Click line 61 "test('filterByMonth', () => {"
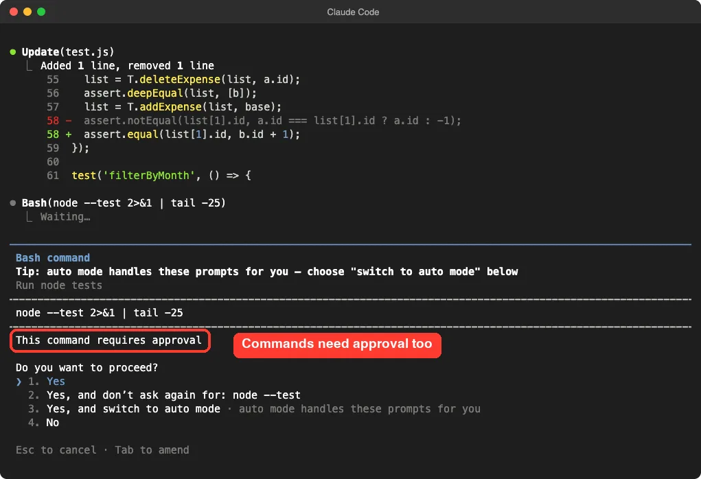Screen dimensions: 701x479 (x=161, y=175)
